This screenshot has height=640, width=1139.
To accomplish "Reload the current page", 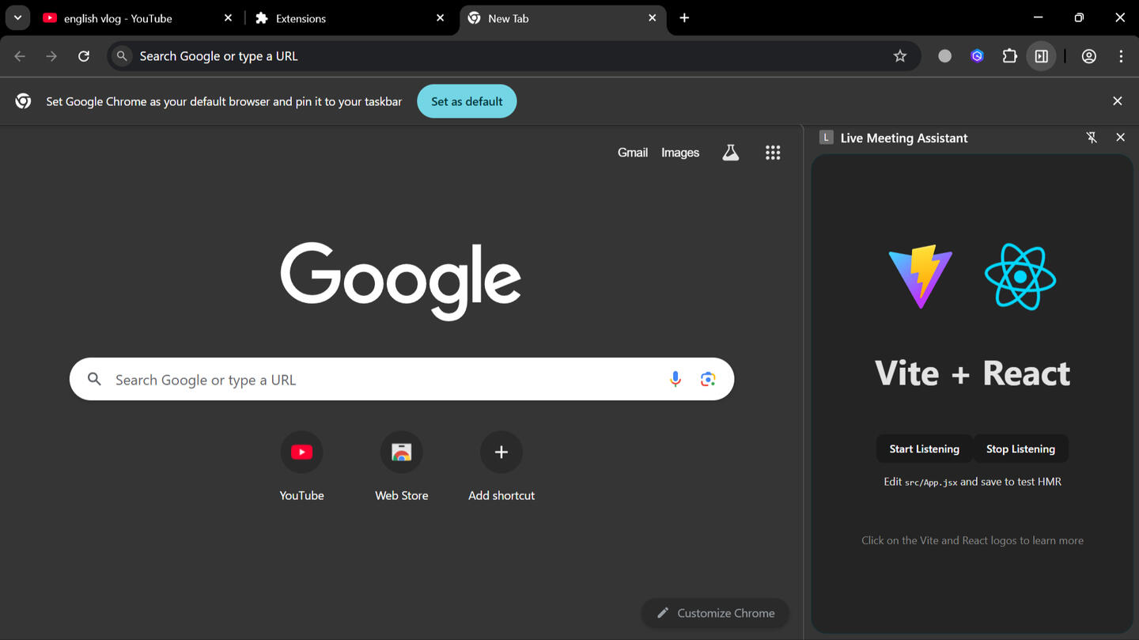I will [x=84, y=56].
